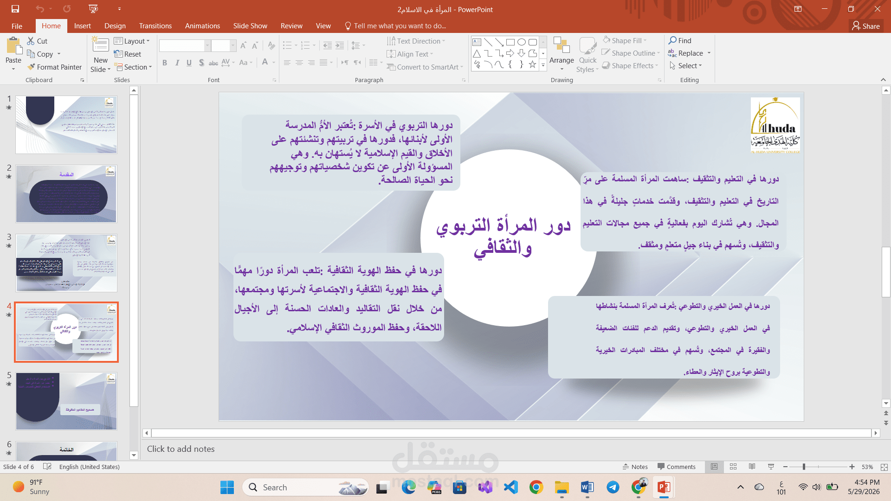Open Shape Outline dropdown

tap(631, 53)
